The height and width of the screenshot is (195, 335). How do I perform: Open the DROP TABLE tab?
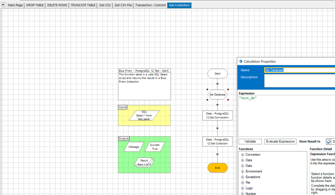click(x=35, y=5)
